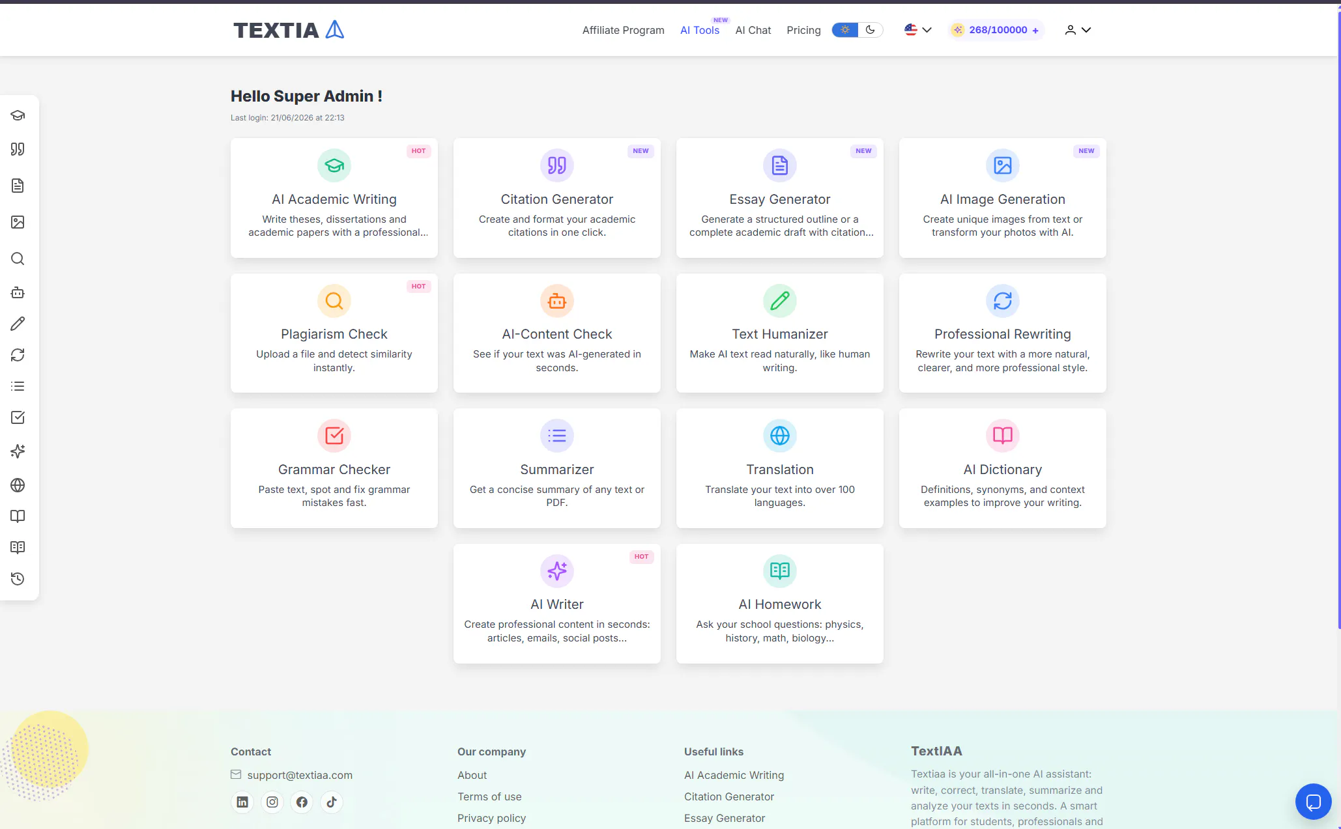The height and width of the screenshot is (829, 1341).
Task: Open the Affiliate Program menu item
Action: 624,30
